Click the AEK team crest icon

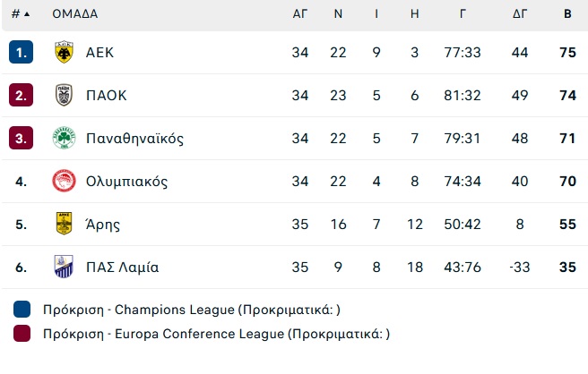click(x=64, y=52)
